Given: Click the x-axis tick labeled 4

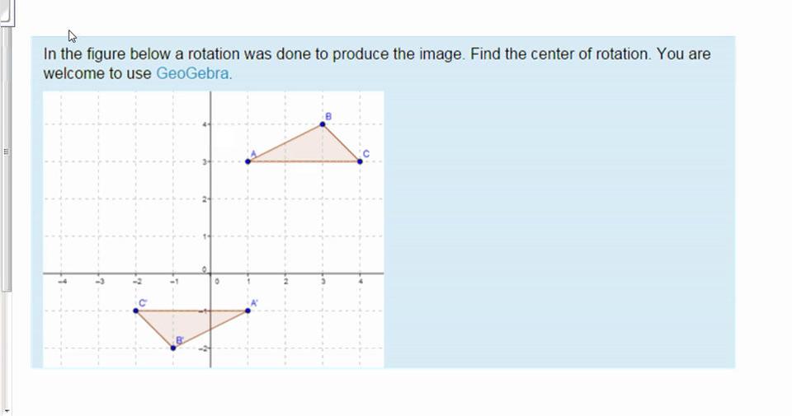Looking at the screenshot, I should point(361,281).
